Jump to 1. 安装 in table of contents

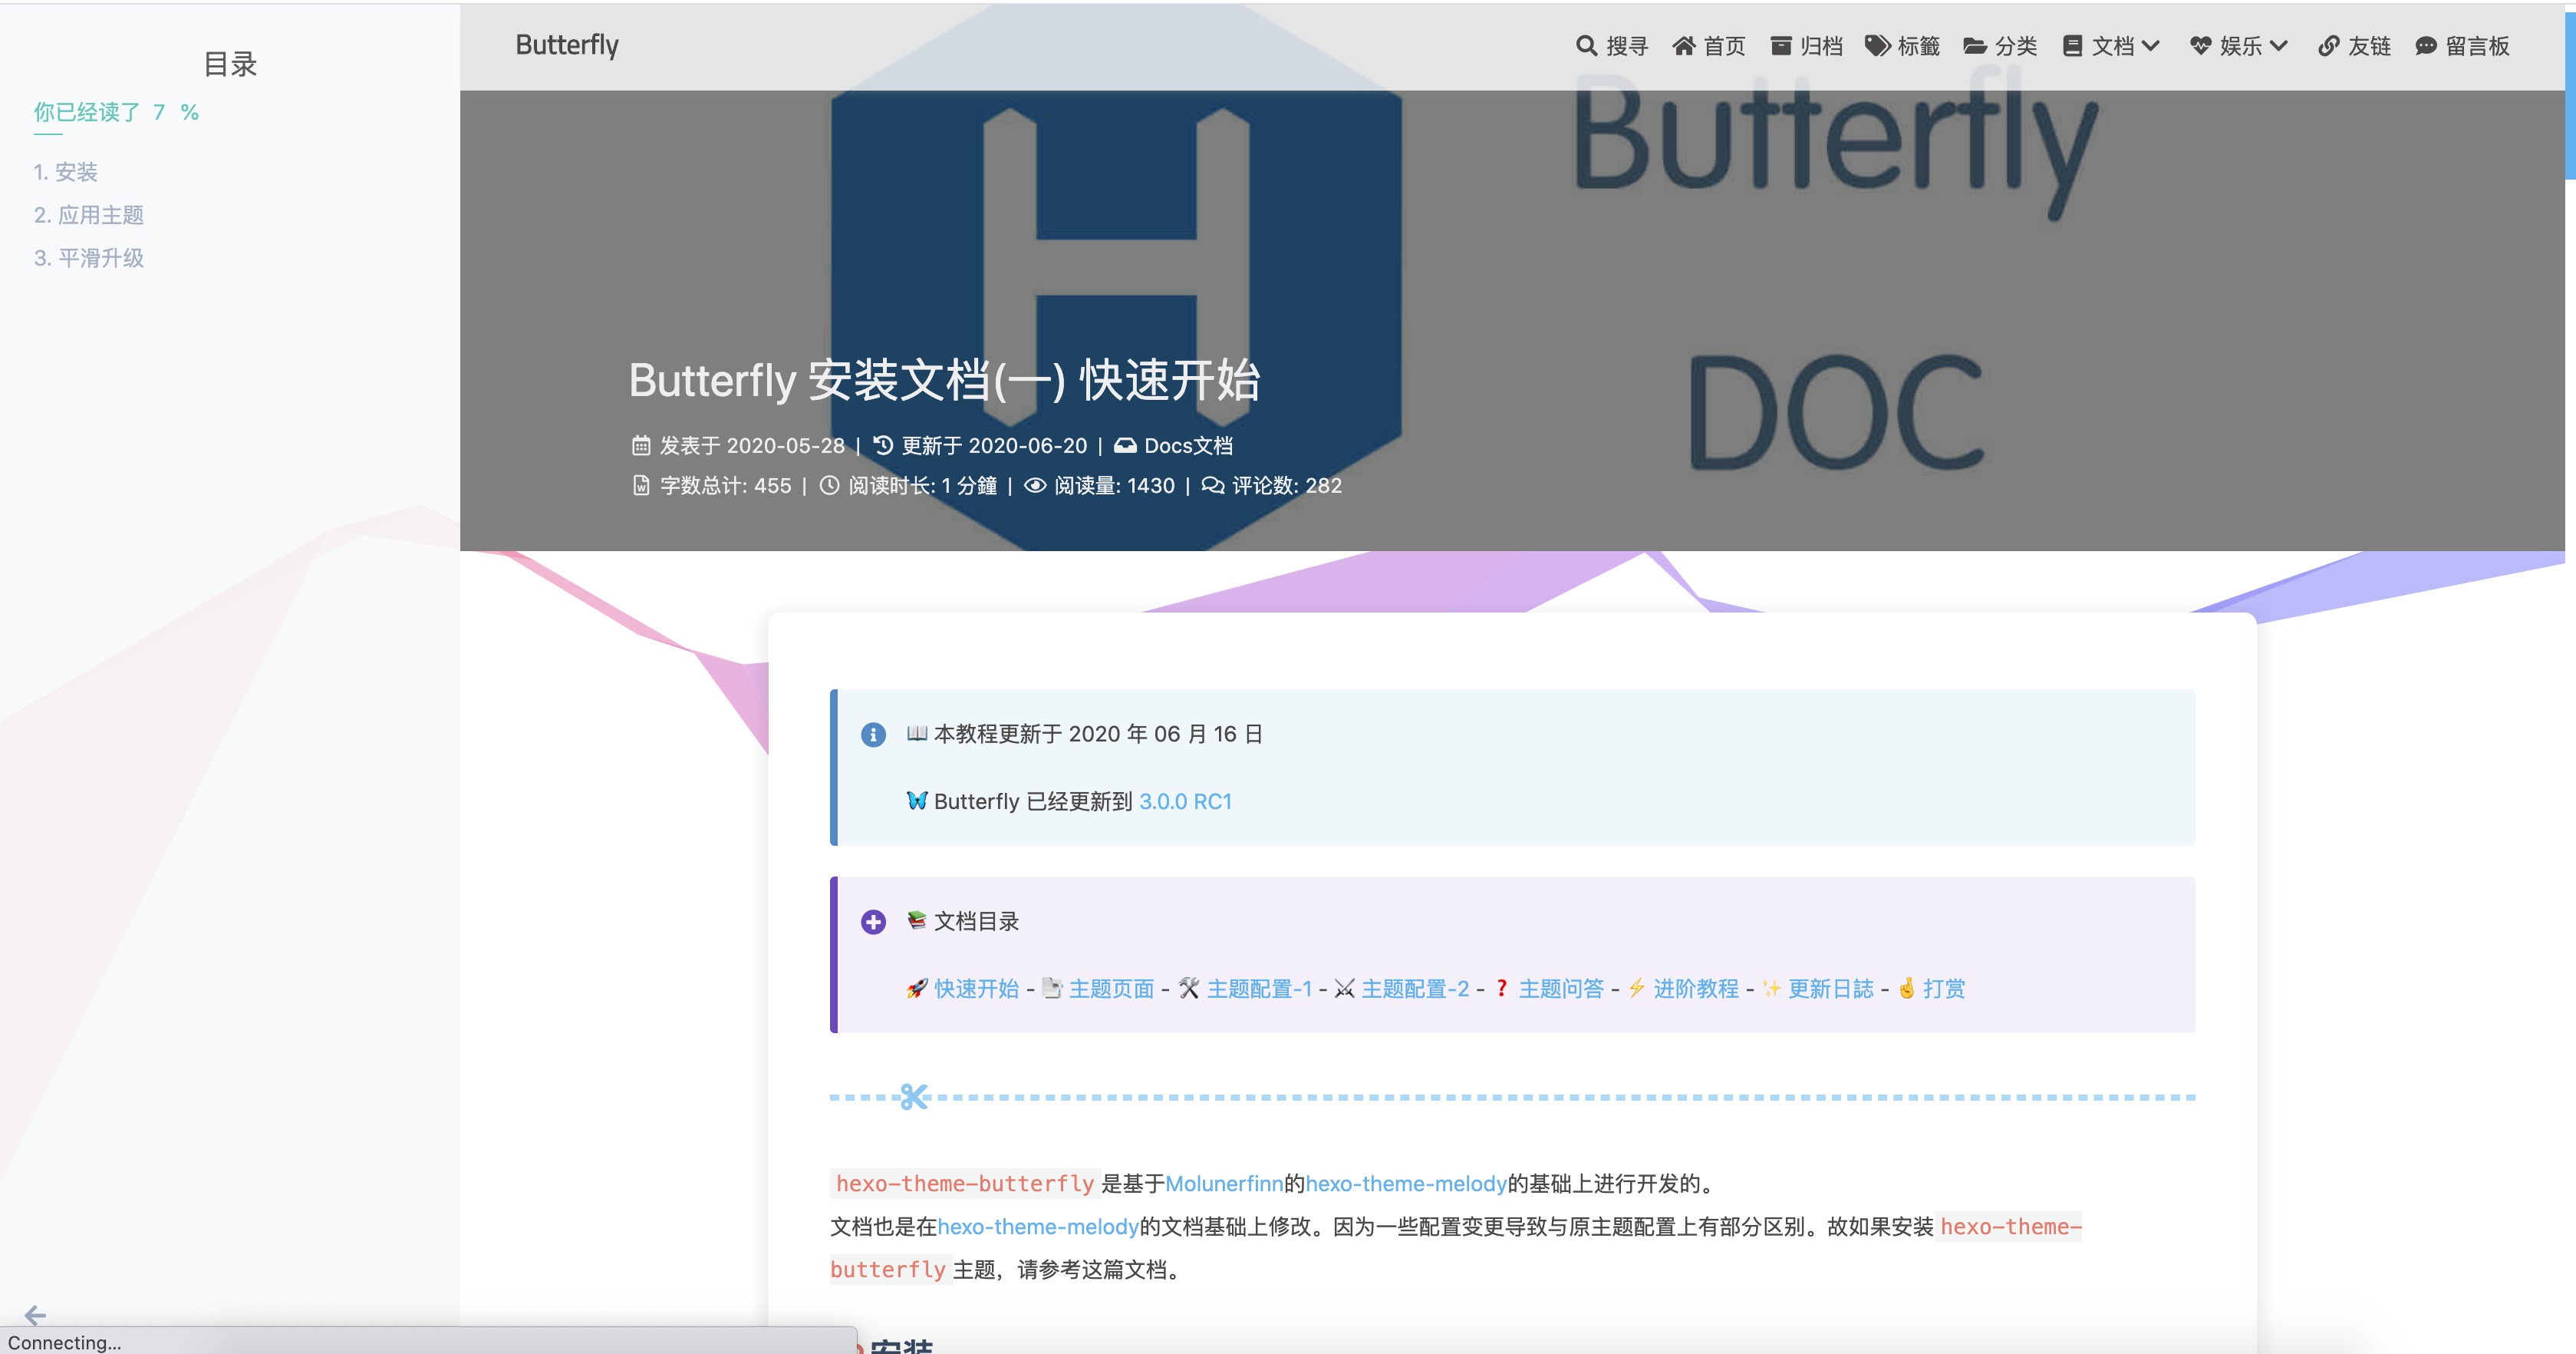click(65, 172)
